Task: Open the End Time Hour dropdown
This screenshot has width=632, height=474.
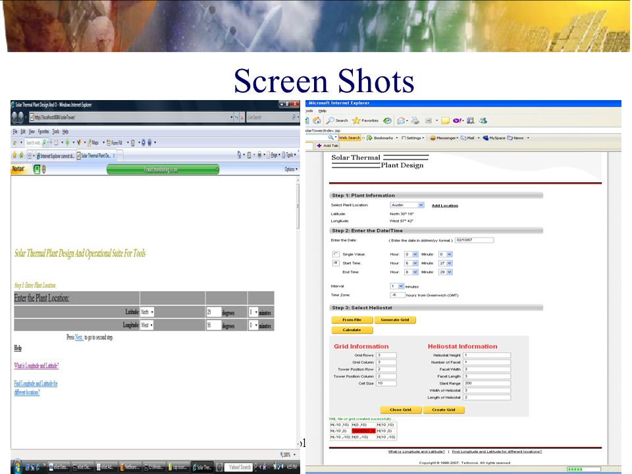Action: coord(411,272)
